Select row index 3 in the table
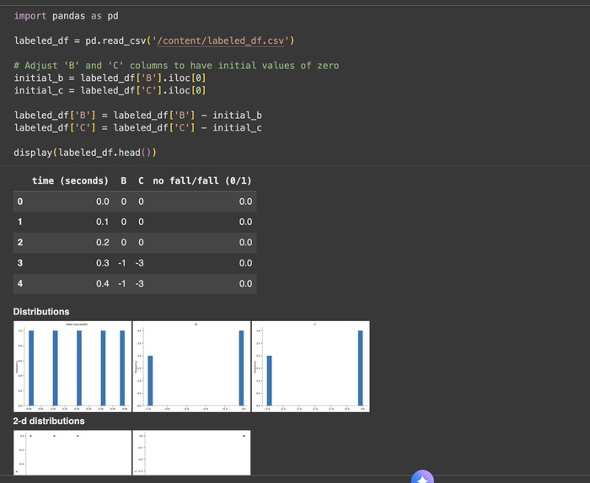 coord(20,263)
